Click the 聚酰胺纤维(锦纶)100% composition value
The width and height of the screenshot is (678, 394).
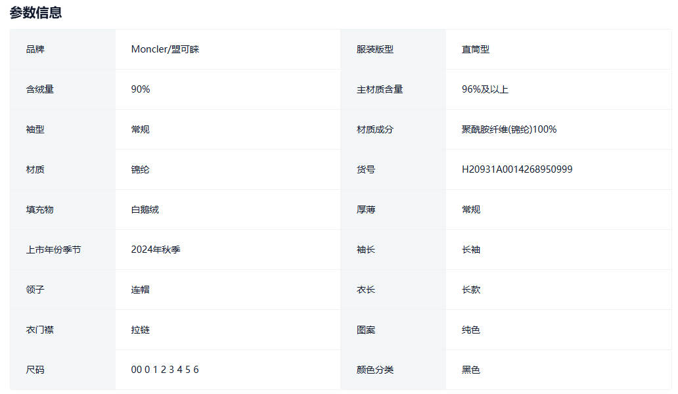(509, 129)
